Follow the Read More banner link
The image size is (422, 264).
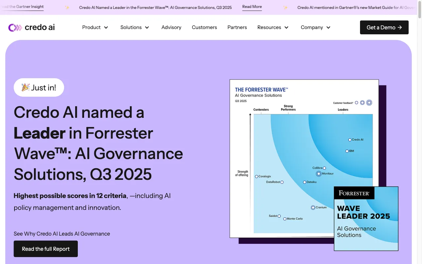tap(252, 7)
